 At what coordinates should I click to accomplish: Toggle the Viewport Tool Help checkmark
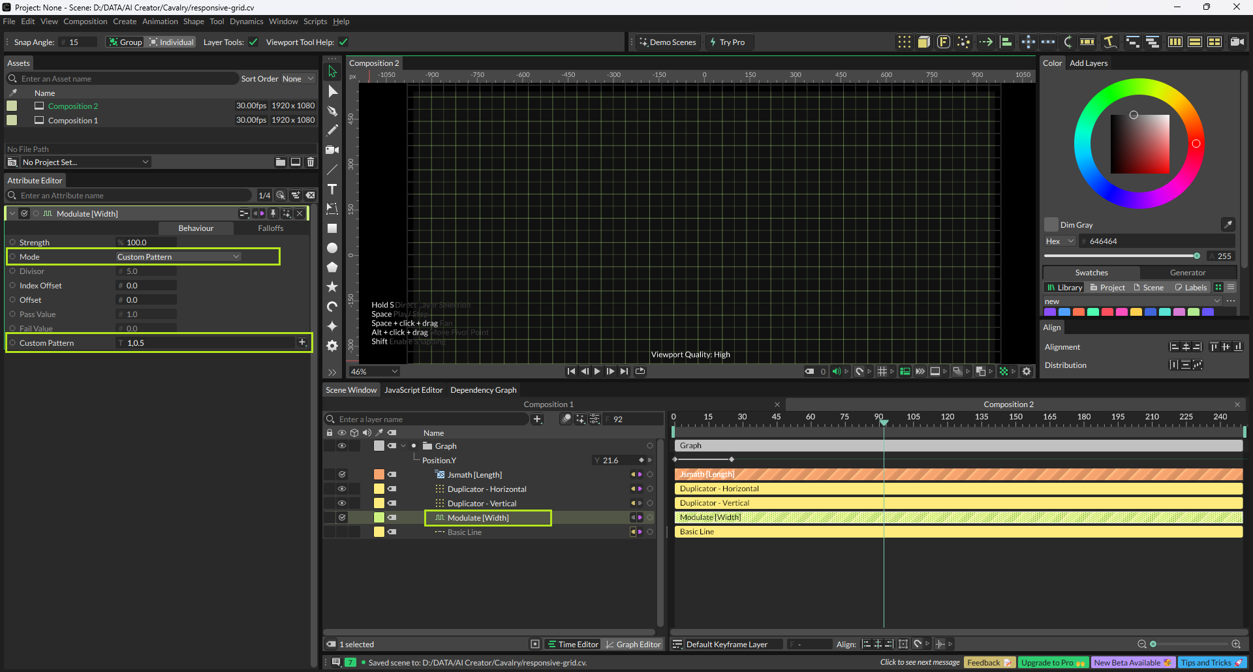(x=343, y=42)
